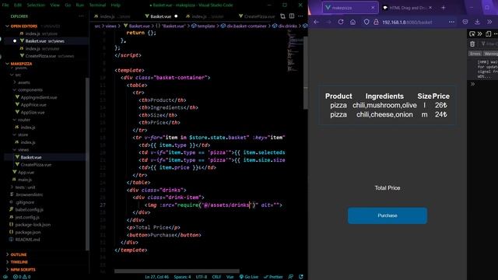This screenshot has height=280, width=498.
Task: Open the errors and warnings count in the status bar
Action: [x=22, y=277]
